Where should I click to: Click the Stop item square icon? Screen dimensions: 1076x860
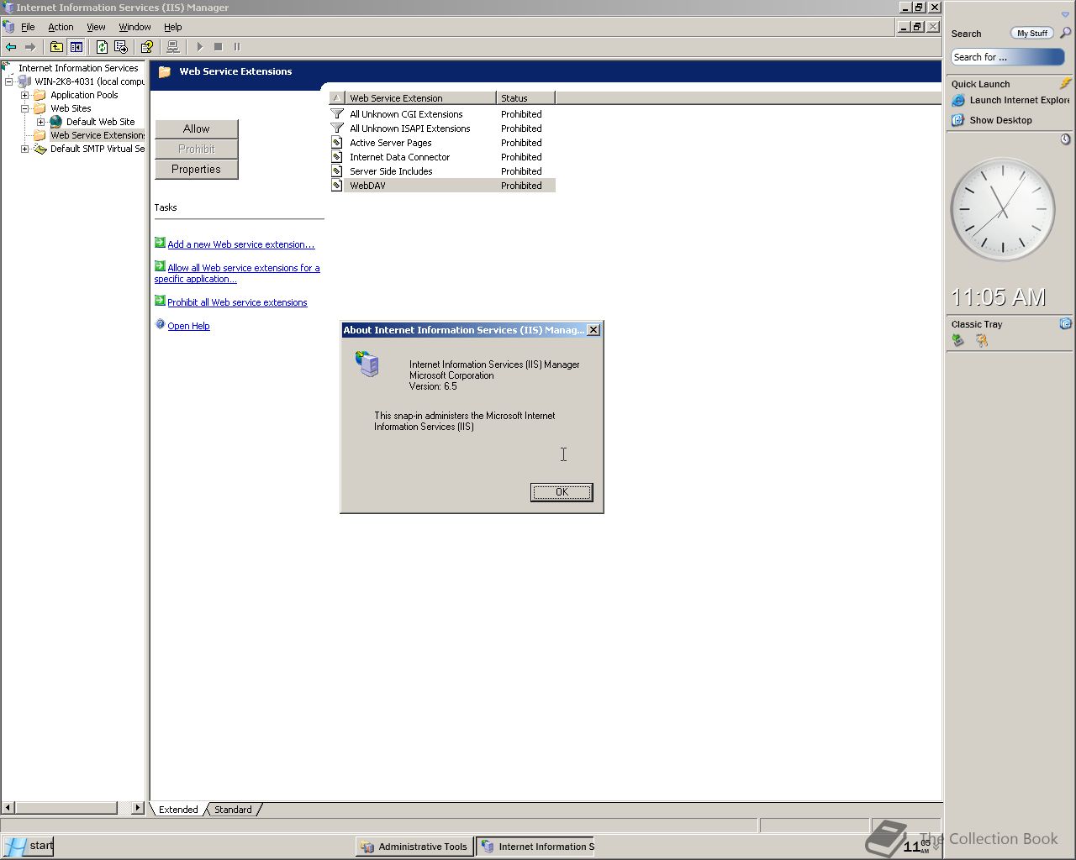(x=218, y=47)
